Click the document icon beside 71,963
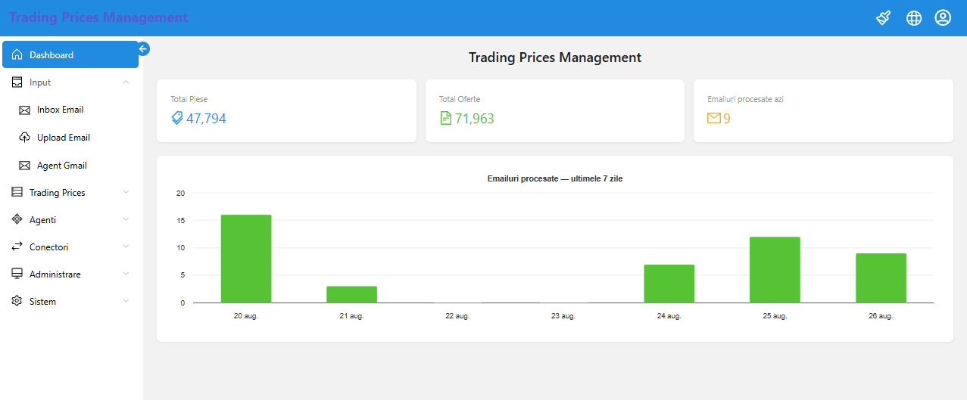Viewport: 967px width, 400px height. point(446,118)
